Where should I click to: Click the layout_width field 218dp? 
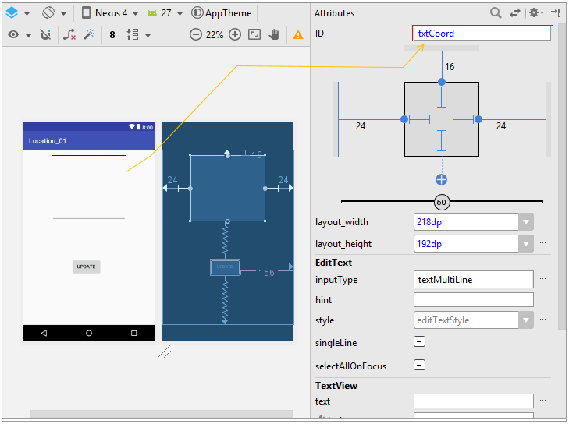[x=466, y=222]
